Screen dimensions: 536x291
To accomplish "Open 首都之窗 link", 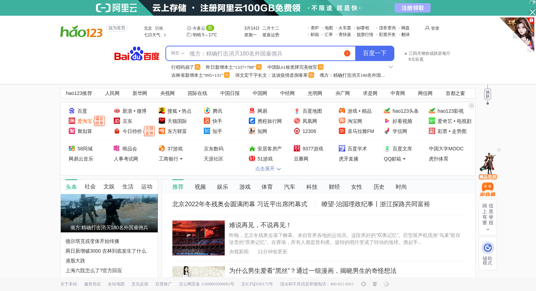I will [x=455, y=93].
